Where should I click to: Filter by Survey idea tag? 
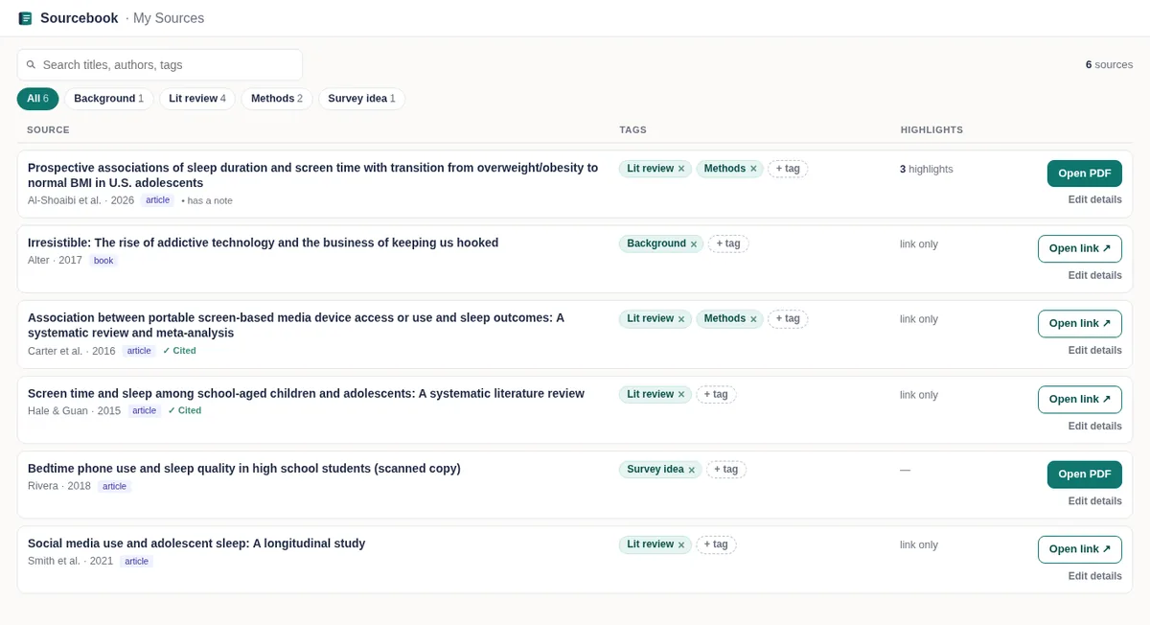point(361,99)
